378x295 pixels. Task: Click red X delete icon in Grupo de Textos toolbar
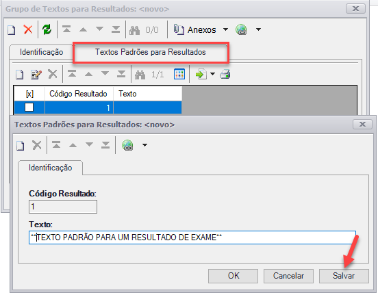click(x=28, y=29)
